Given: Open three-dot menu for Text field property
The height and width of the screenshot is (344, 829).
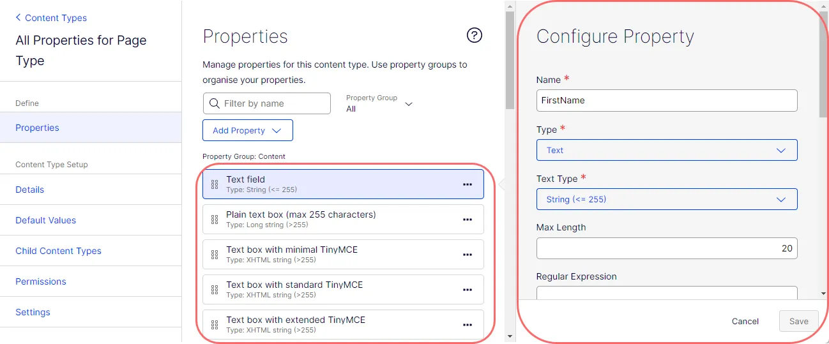Looking at the screenshot, I should coord(468,184).
